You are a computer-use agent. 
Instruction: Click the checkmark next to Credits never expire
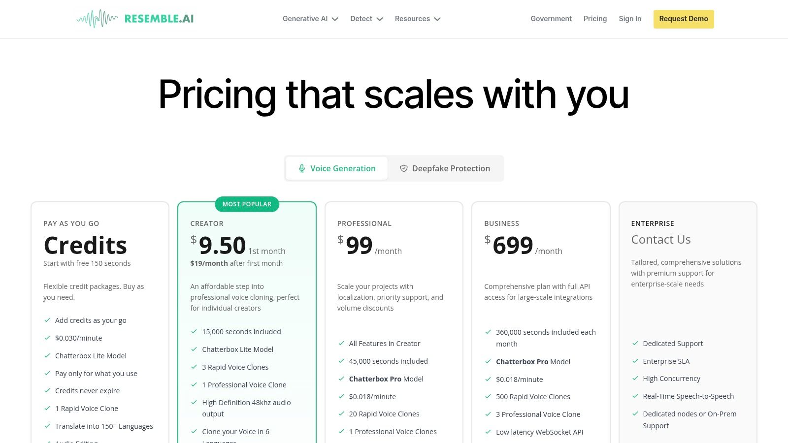47,391
